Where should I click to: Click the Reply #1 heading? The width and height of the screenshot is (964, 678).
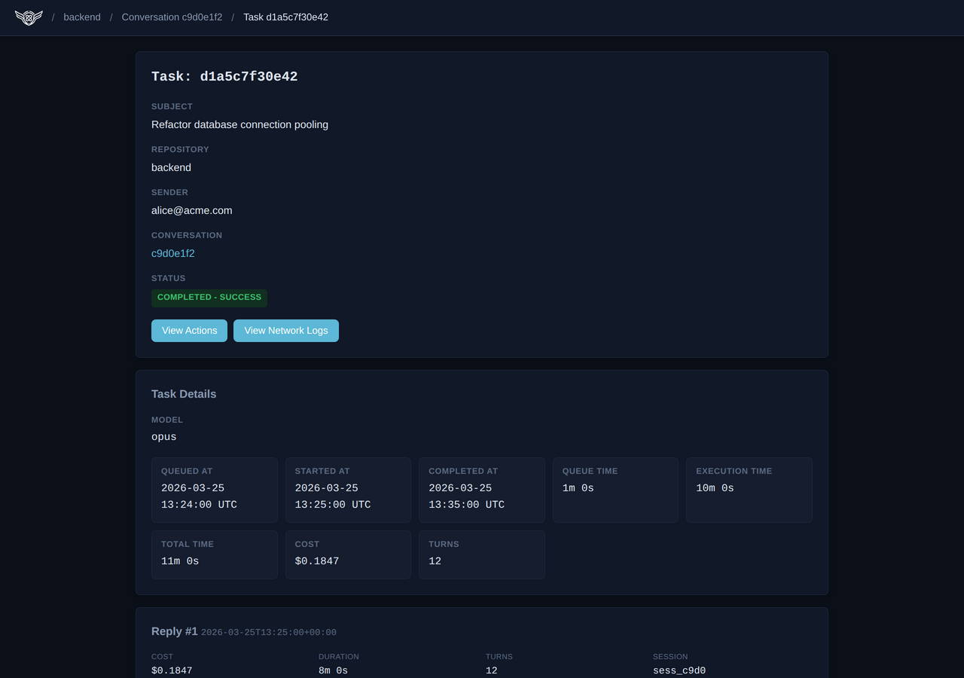pyautogui.click(x=174, y=631)
